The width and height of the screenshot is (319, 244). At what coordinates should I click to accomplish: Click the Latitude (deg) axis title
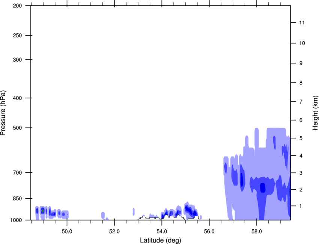pos(161,240)
